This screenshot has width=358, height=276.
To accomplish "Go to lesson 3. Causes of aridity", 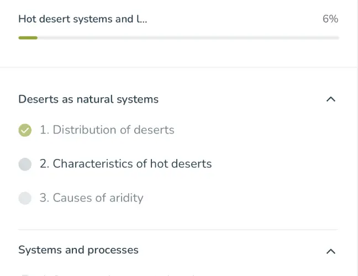I will [91, 198].
